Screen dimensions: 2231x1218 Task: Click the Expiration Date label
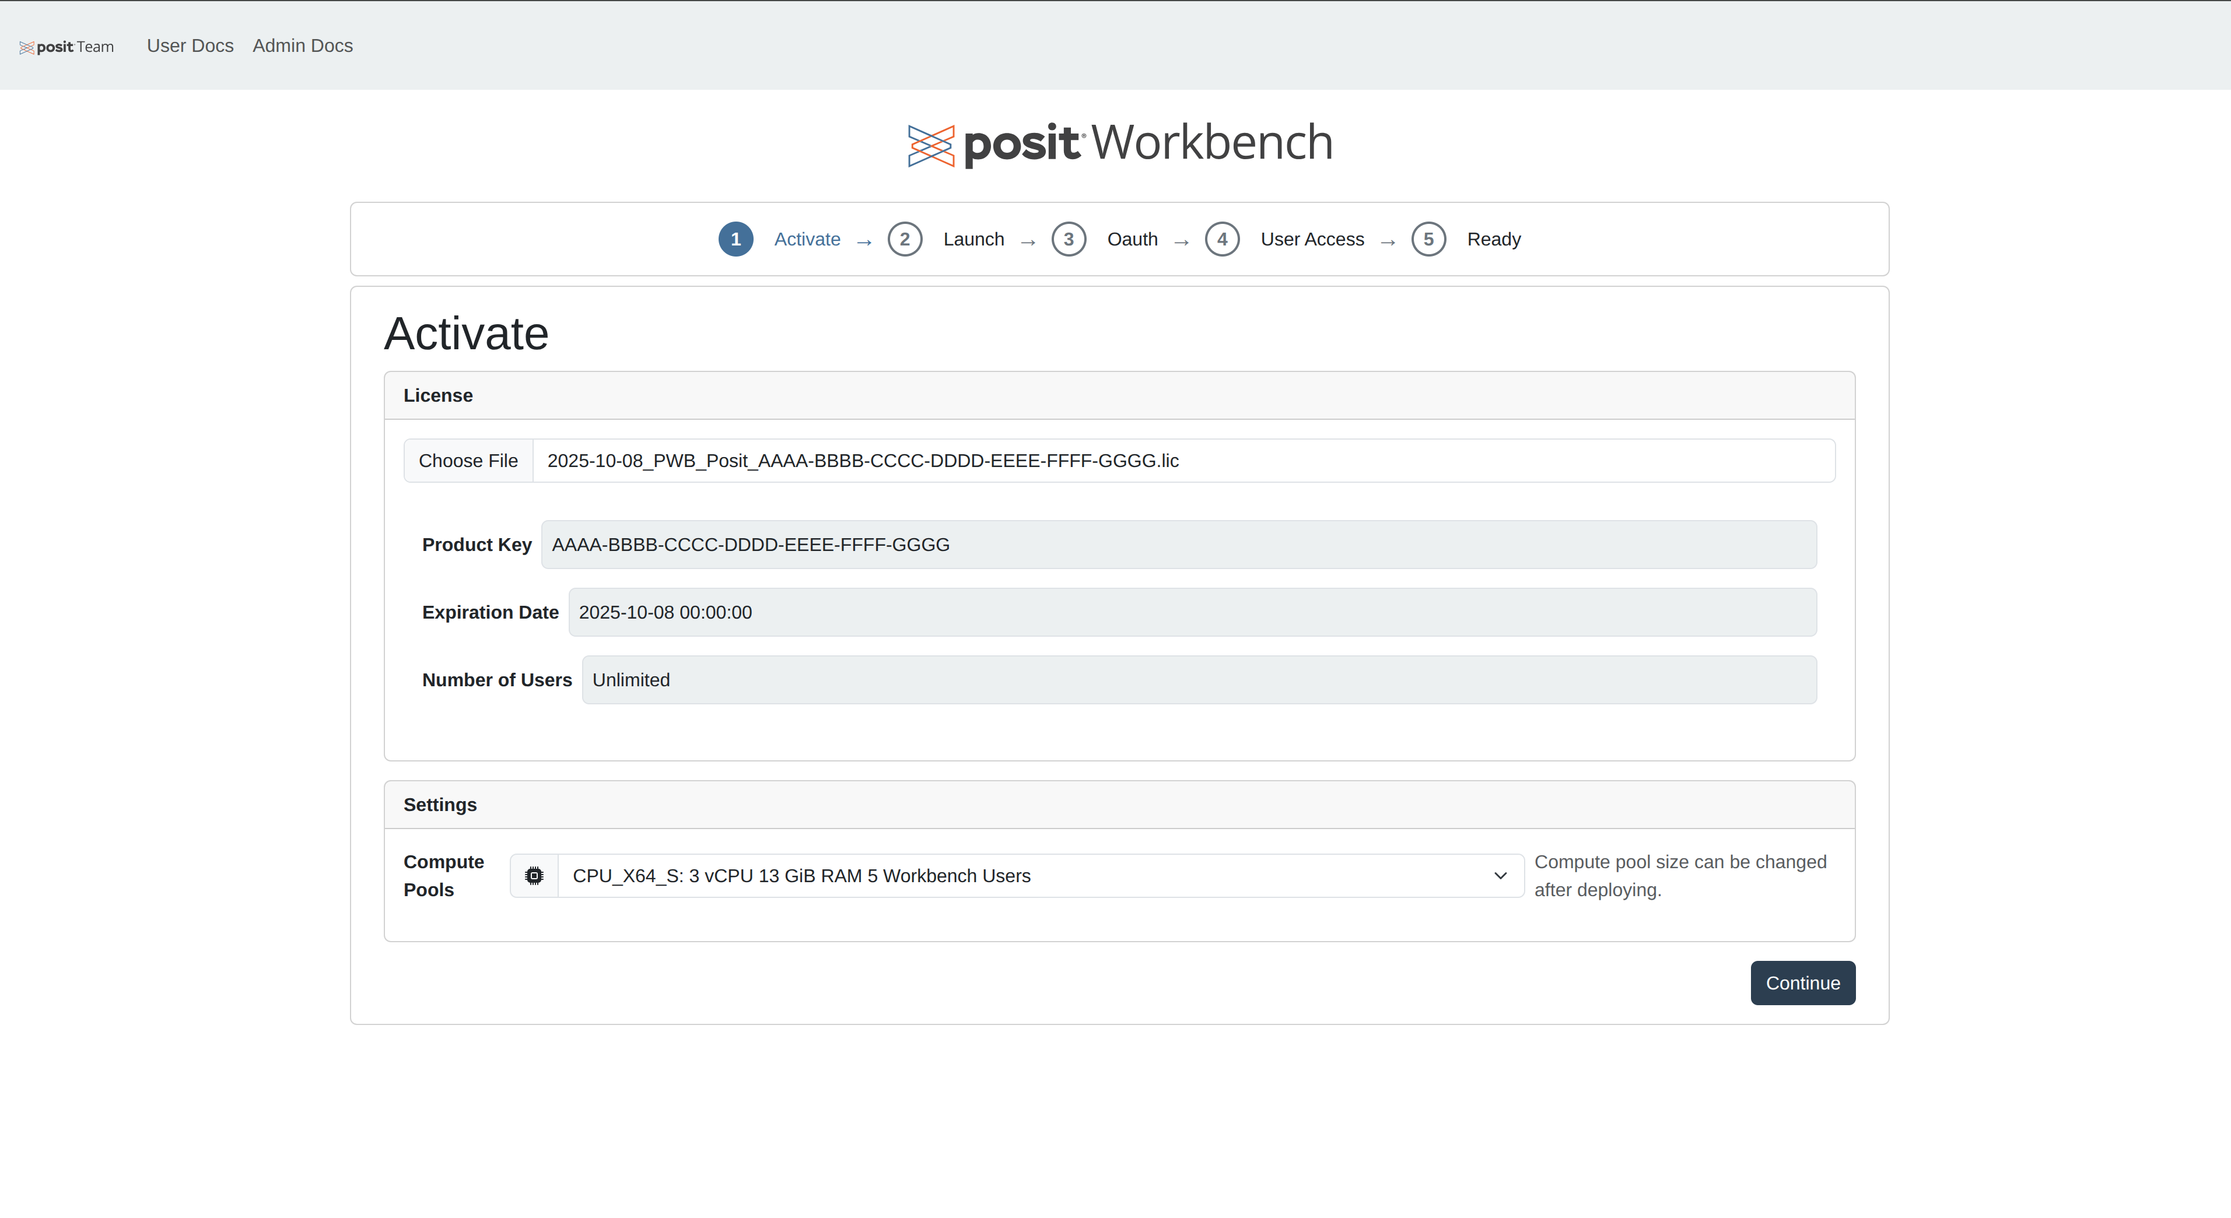490,613
